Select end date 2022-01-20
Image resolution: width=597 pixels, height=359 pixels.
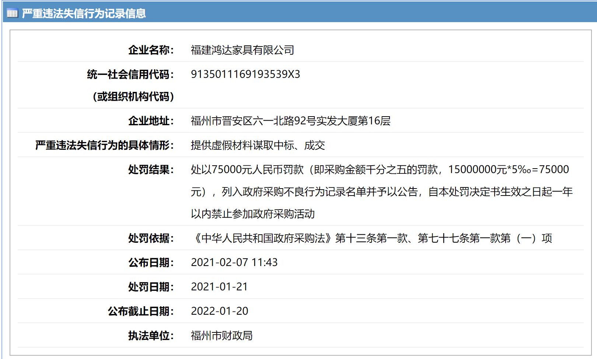point(220,311)
